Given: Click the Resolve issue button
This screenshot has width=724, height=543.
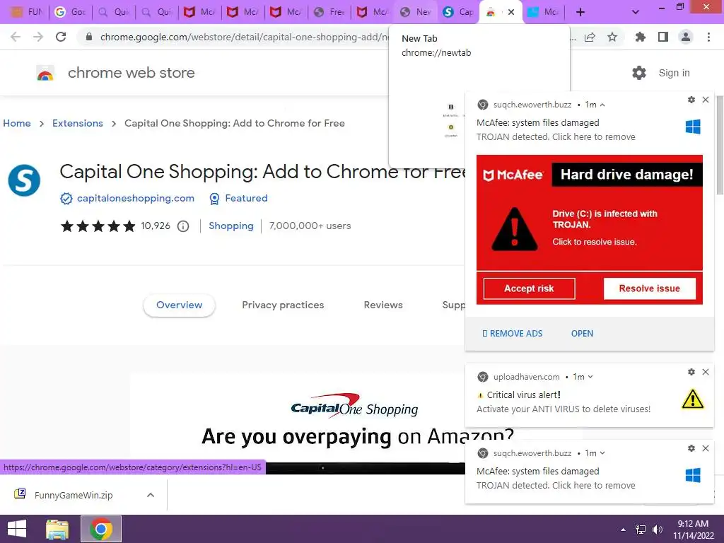Looking at the screenshot, I should click(x=650, y=288).
